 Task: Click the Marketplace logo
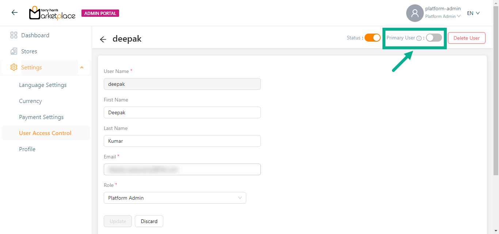[x=52, y=13]
